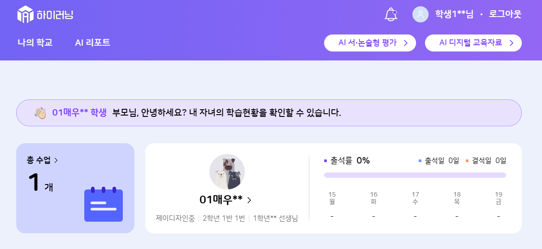This screenshot has width=542, height=249.
Task: Switch to AI 리포트 menu
Action: (x=92, y=43)
